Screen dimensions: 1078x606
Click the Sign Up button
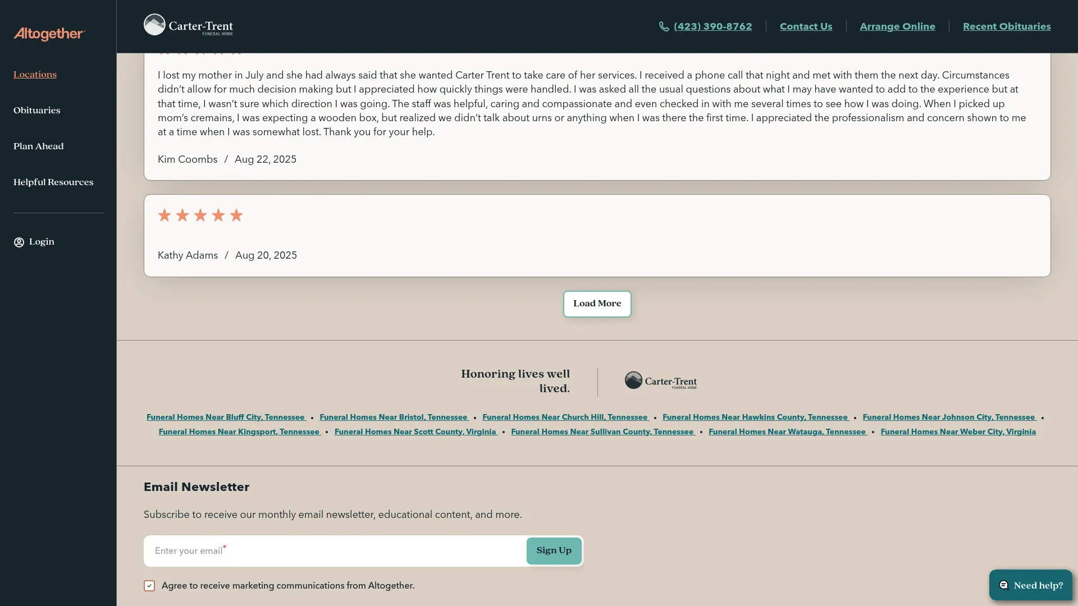tap(554, 550)
